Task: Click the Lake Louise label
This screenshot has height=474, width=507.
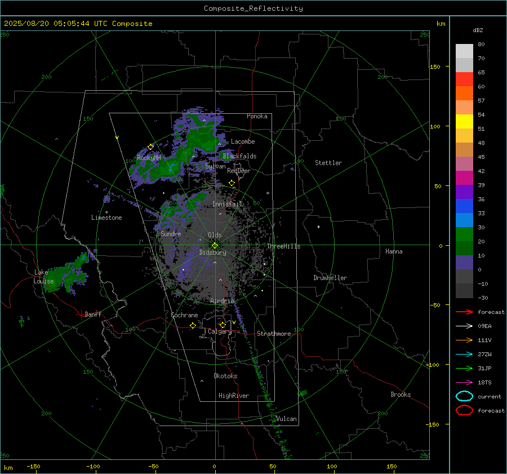Action: pyautogui.click(x=43, y=277)
